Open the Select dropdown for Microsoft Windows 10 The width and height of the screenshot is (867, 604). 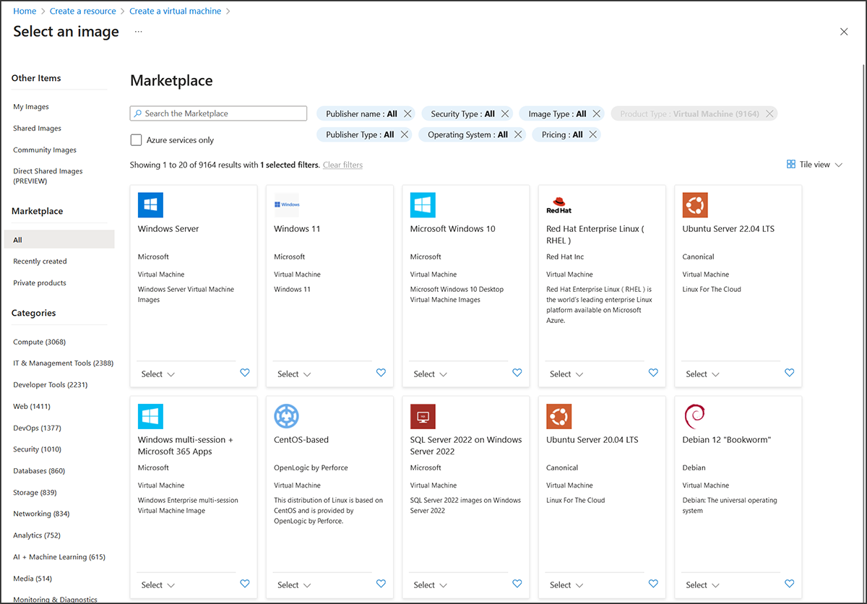(431, 374)
